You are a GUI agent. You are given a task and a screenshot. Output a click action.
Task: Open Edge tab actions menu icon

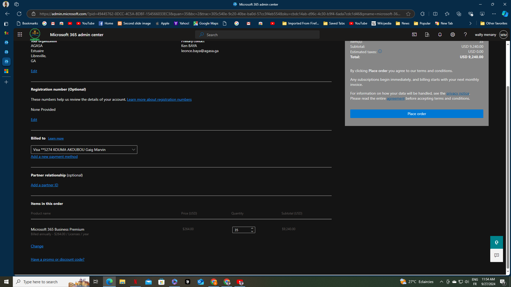point(6,24)
